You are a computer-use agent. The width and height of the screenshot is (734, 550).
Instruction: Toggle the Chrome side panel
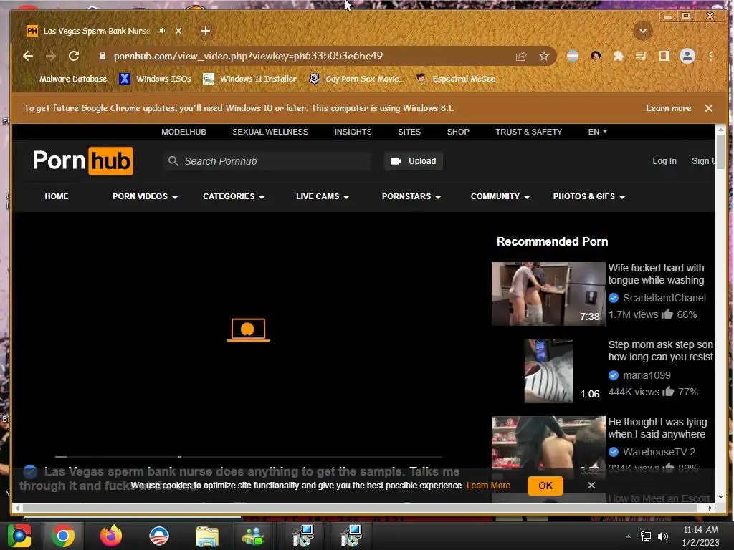pyautogui.click(x=664, y=56)
